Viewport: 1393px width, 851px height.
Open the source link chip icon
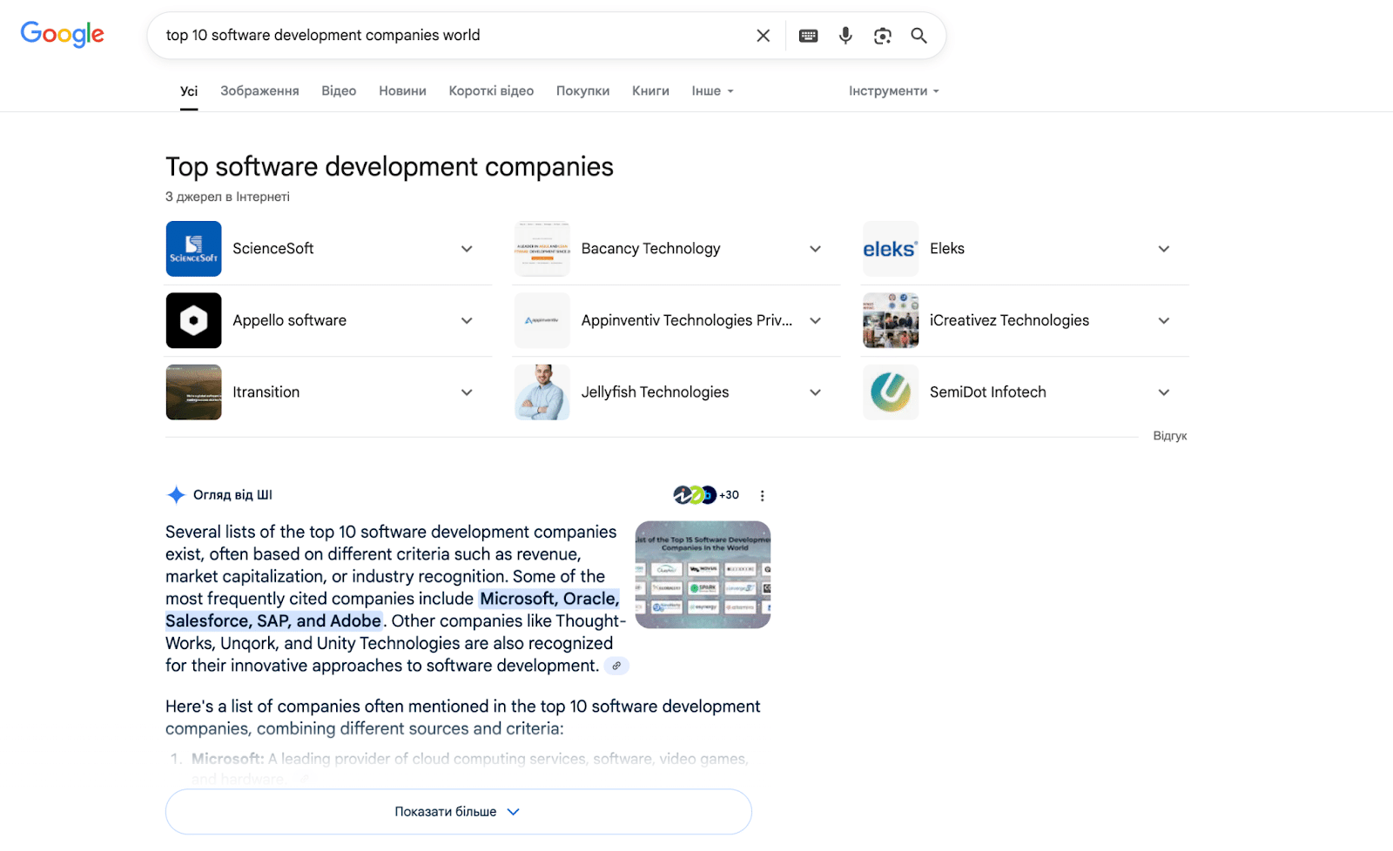pyautogui.click(x=616, y=666)
